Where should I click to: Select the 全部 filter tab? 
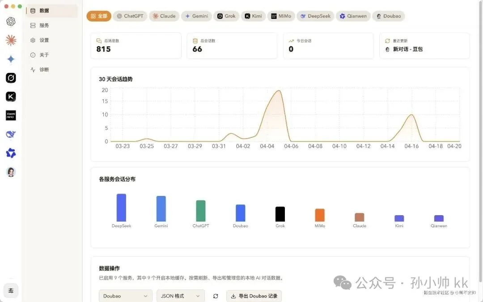coord(99,16)
